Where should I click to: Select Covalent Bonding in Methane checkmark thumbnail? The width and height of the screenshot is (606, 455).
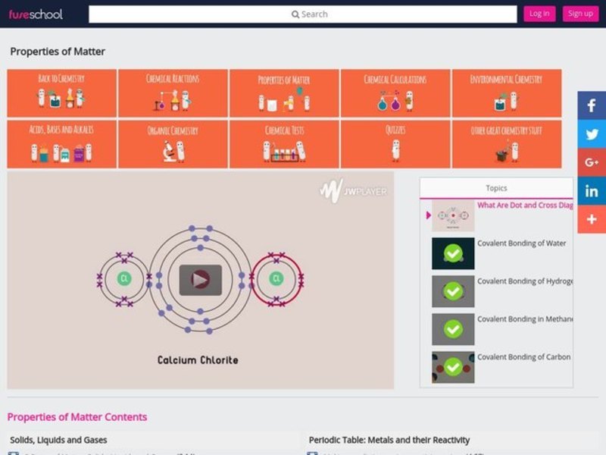[x=453, y=329]
